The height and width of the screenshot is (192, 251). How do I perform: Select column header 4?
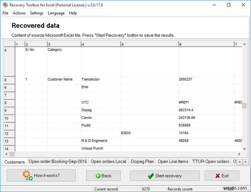(101, 44)
